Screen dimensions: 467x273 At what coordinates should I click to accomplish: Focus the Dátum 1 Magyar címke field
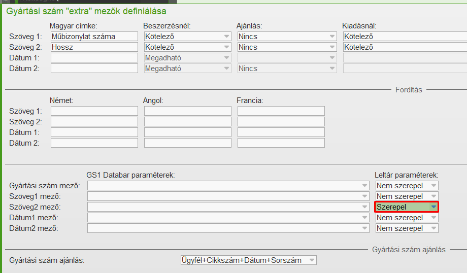click(94, 58)
